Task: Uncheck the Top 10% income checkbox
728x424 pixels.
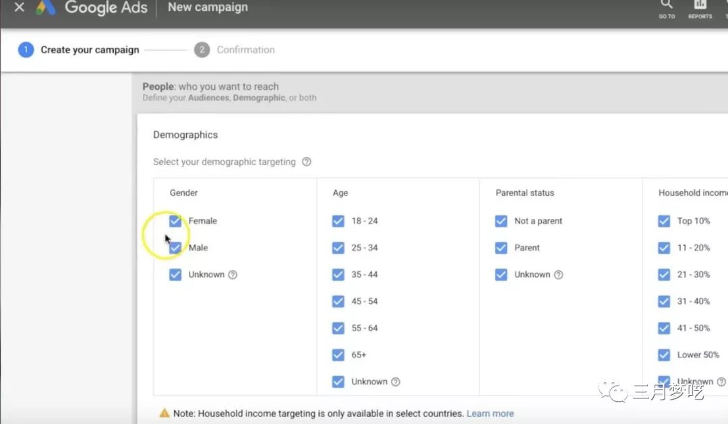Action: coord(664,221)
